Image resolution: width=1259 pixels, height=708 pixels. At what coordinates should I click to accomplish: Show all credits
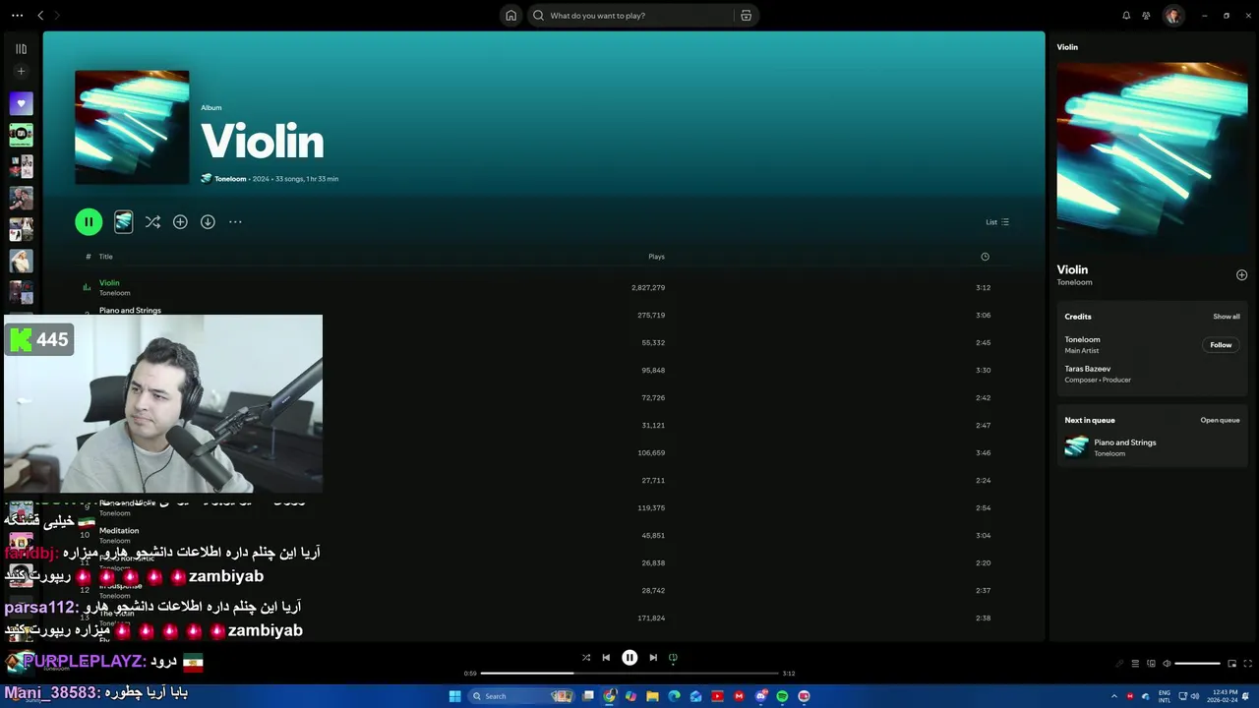pos(1226,317)
